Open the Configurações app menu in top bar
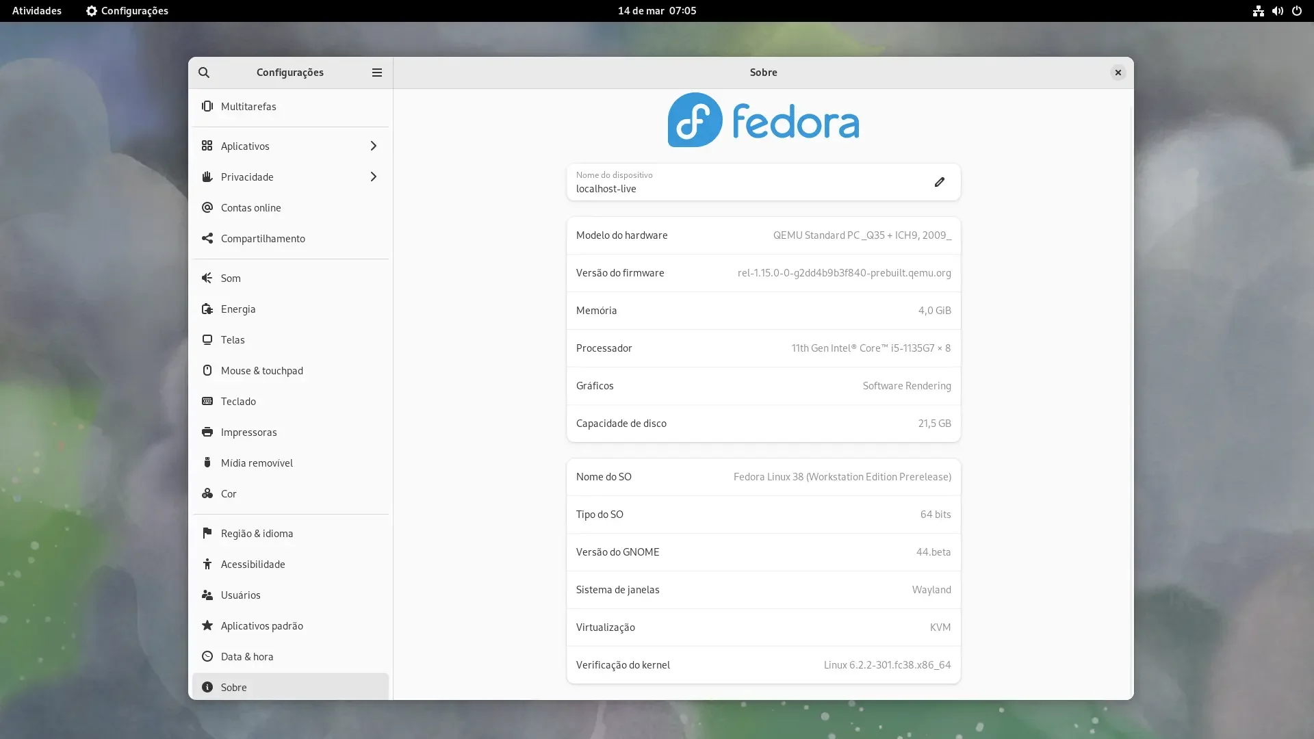 [127, 11]
